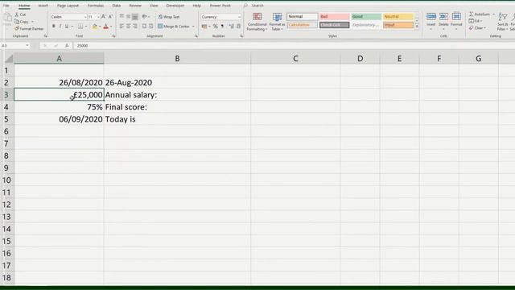Open Sort & Filter menu
This screenshot has width=515, height=290.
pyautogui.click(x=502, y=22)
